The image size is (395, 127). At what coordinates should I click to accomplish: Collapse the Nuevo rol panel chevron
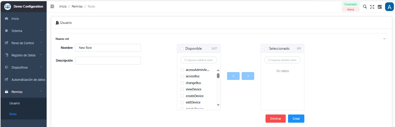(x=384, y=39)
